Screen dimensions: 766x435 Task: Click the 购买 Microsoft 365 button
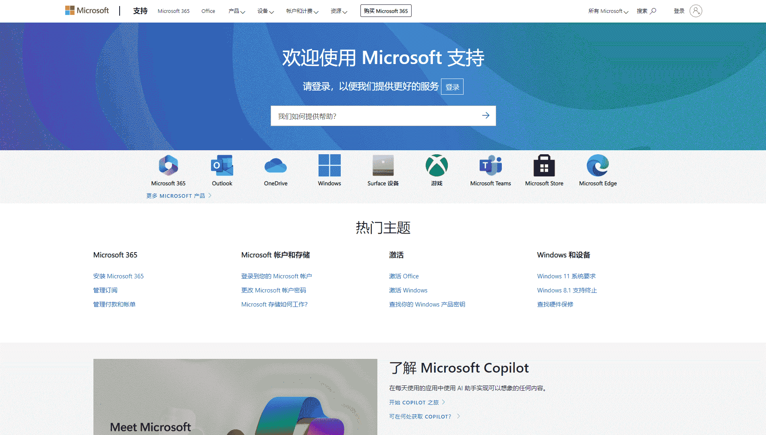coord(386,11)
